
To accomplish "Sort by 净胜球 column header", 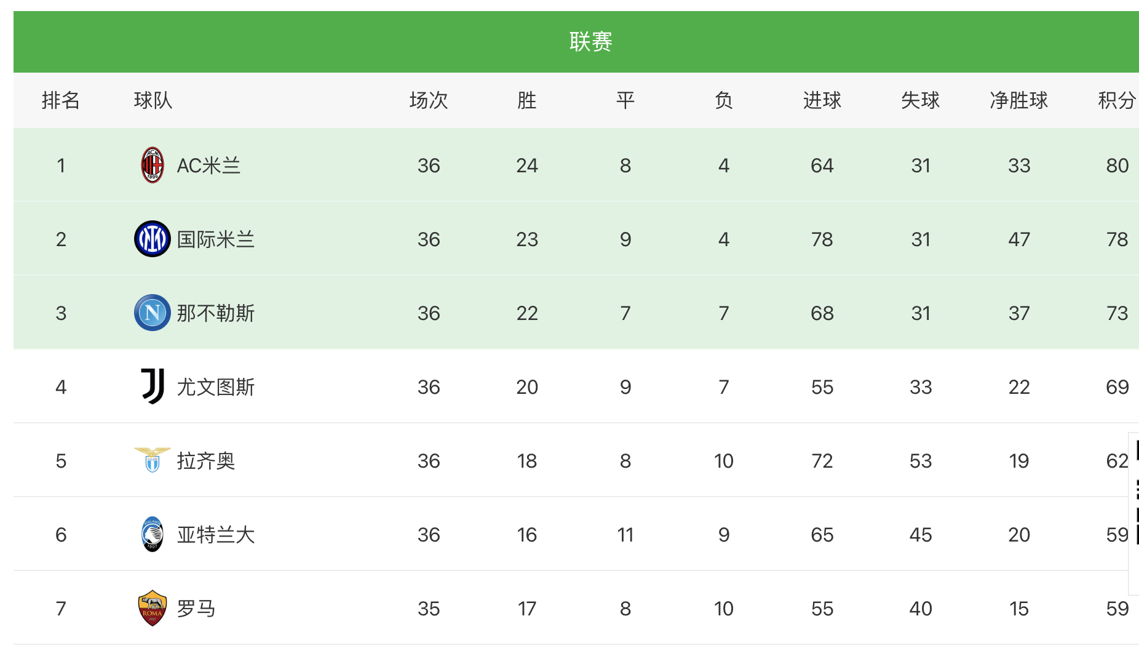I will (x=1018, y=100).
